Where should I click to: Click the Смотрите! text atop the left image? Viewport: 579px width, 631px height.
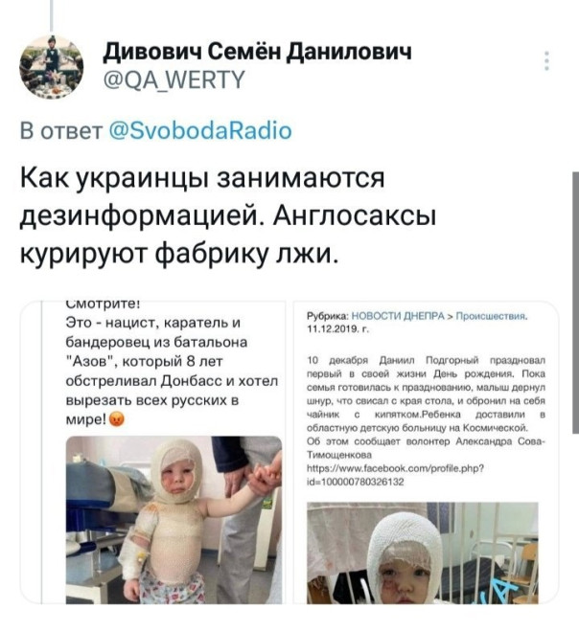pyautogui.click(x=103, y=304)
